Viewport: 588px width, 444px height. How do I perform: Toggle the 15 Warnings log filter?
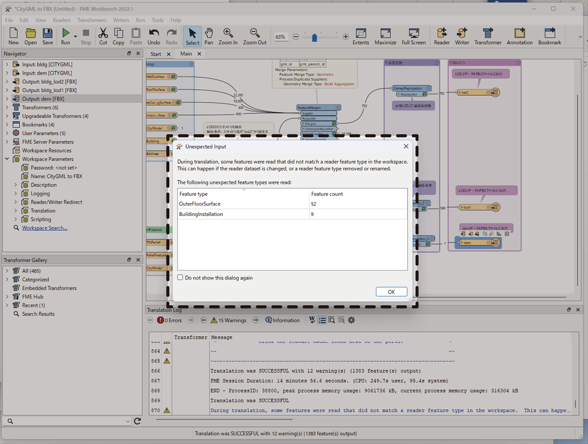(x=228, y=320)
